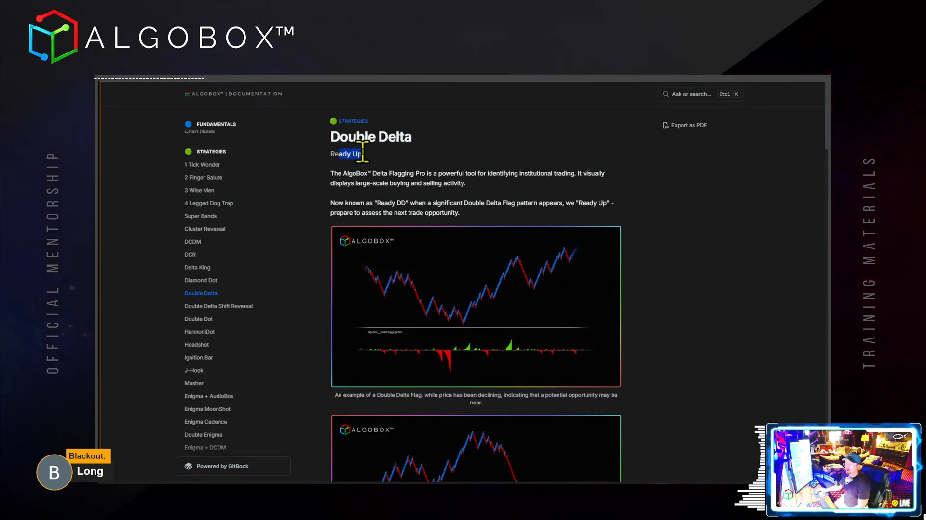
Task: Open the Strategies breadcrumb link
Action: point(353,121)
